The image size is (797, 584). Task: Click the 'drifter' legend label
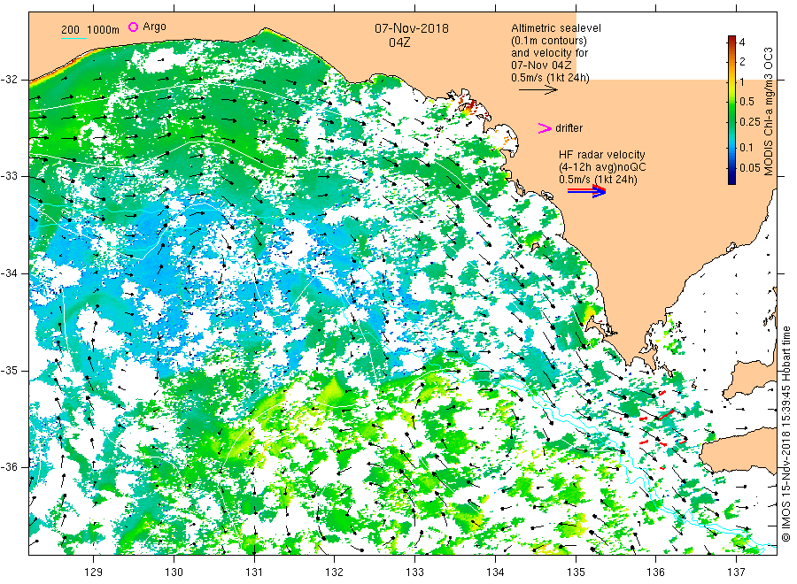(x=569, y=128)
